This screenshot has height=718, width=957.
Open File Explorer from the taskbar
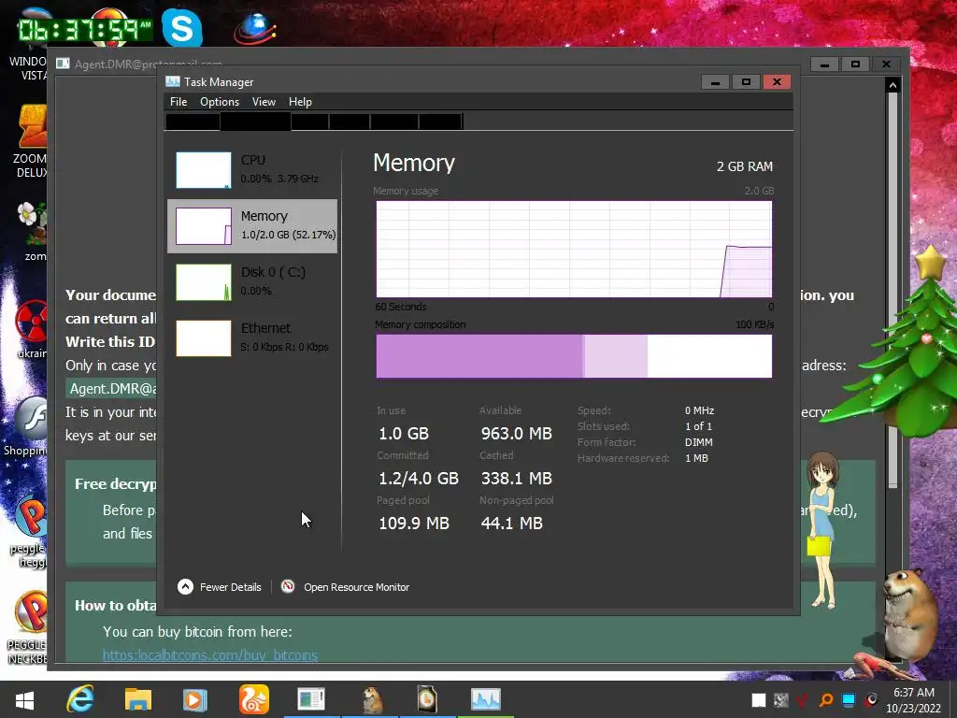(138, 699)
